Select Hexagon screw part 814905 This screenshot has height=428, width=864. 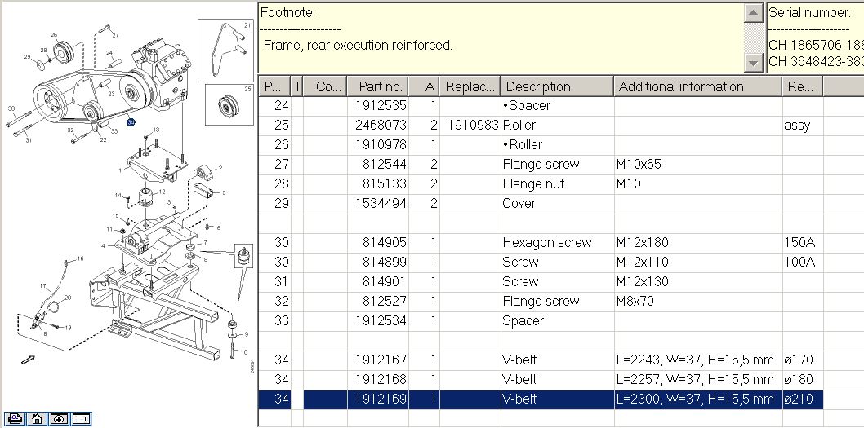coord(541,243)
